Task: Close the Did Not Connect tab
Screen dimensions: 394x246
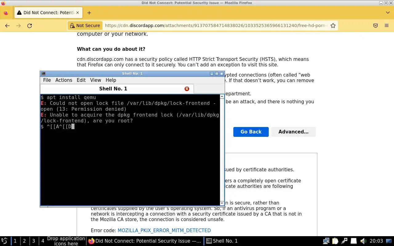Action: tap(78, 13)
